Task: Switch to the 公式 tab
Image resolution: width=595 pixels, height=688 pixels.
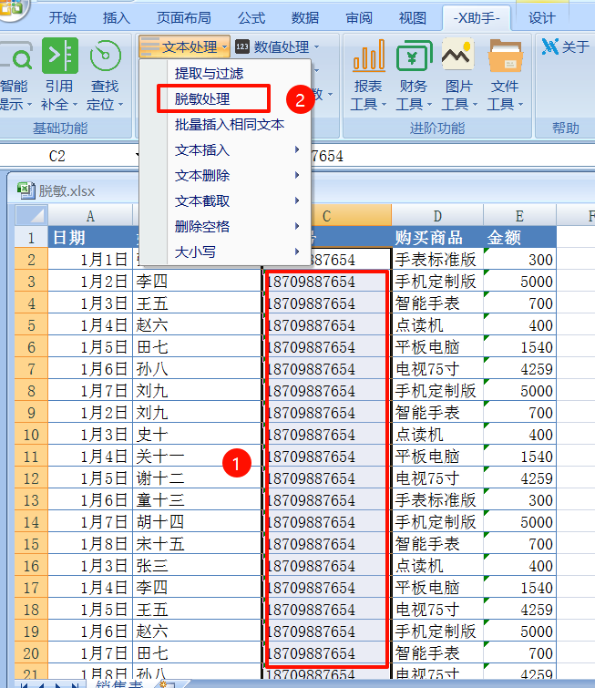Action: [251, 17]
